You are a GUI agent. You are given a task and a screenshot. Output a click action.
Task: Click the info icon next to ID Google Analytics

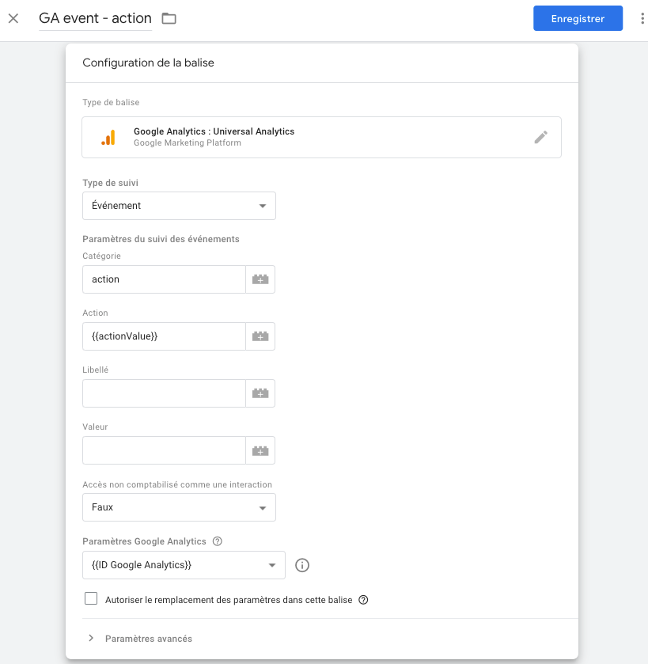click(301, 565)
